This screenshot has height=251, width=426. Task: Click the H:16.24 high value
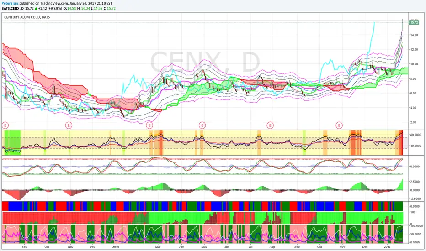(83, 8)
